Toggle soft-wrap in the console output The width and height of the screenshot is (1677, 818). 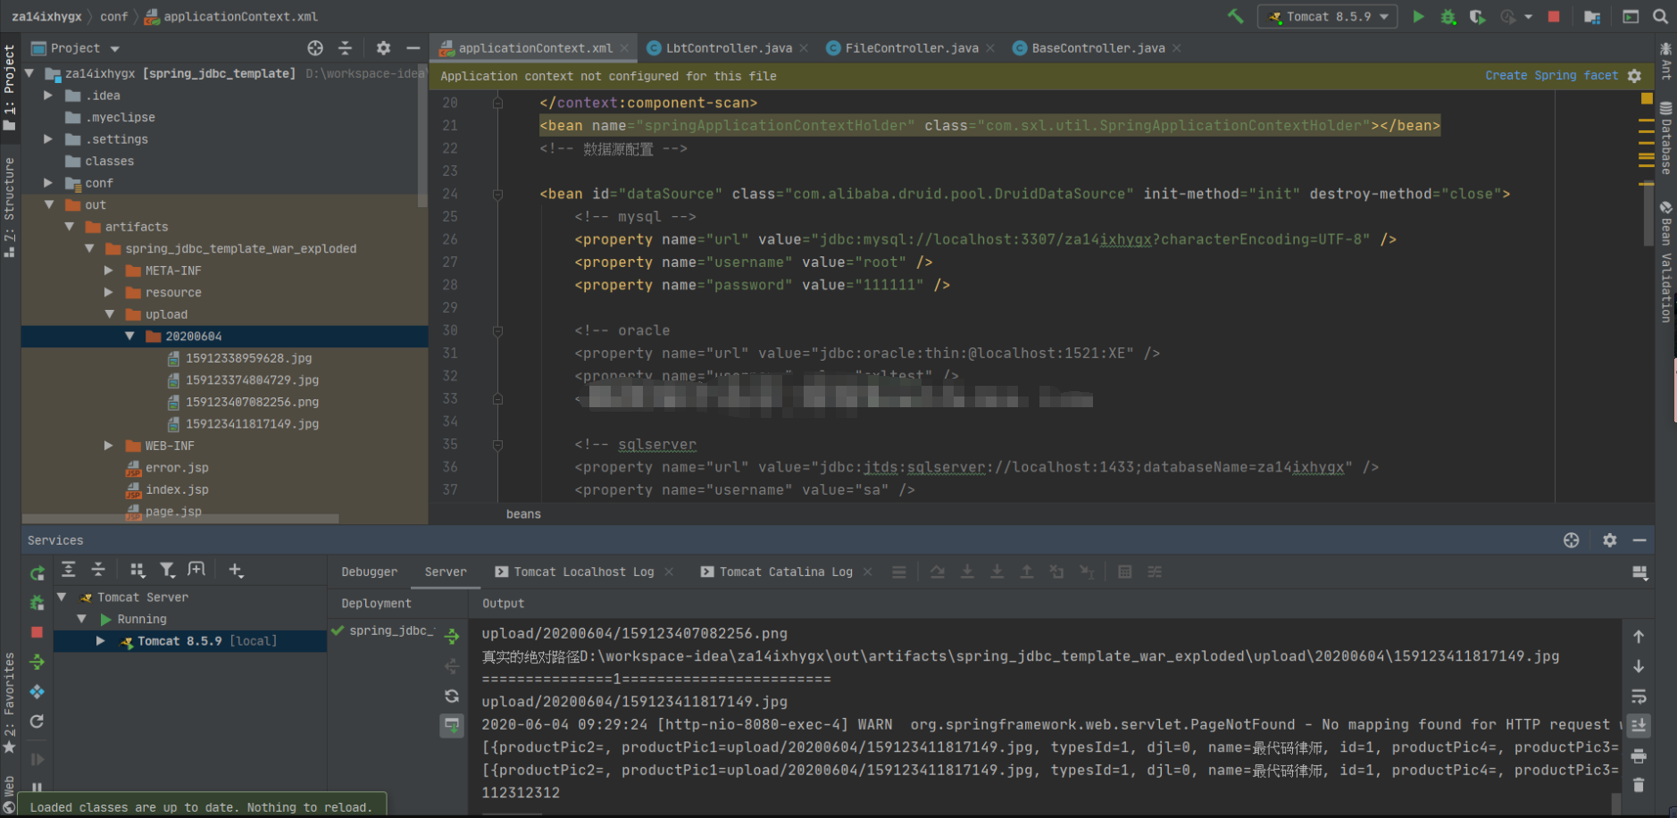1639,696
